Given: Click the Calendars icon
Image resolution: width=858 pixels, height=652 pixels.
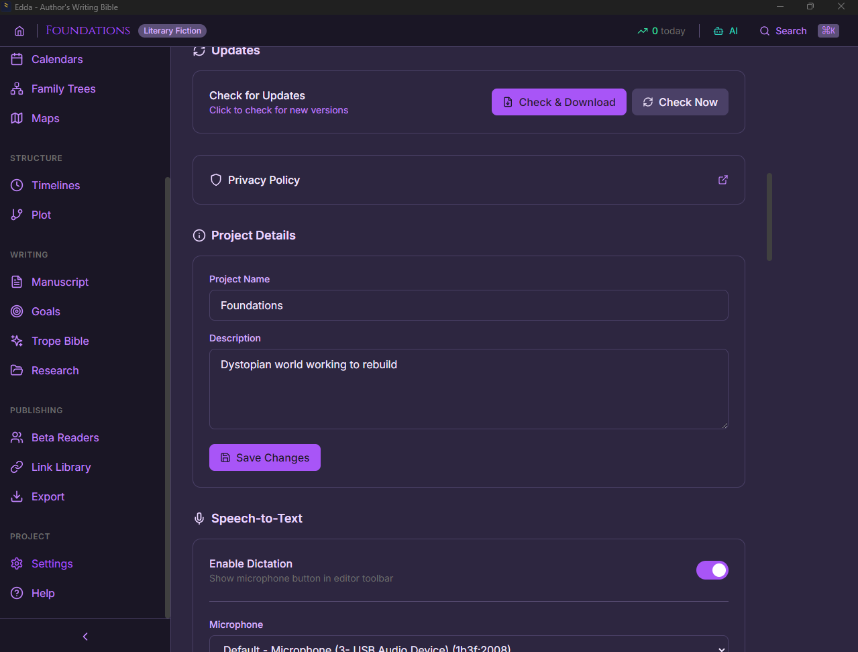Looking at the screenshot, I should (x=16, y=59).
